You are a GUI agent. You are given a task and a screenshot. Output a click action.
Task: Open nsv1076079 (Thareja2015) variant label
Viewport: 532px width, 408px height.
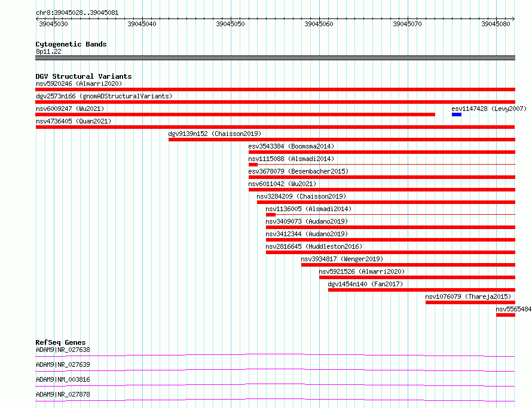pyautogui.click(x=468, y=296)
